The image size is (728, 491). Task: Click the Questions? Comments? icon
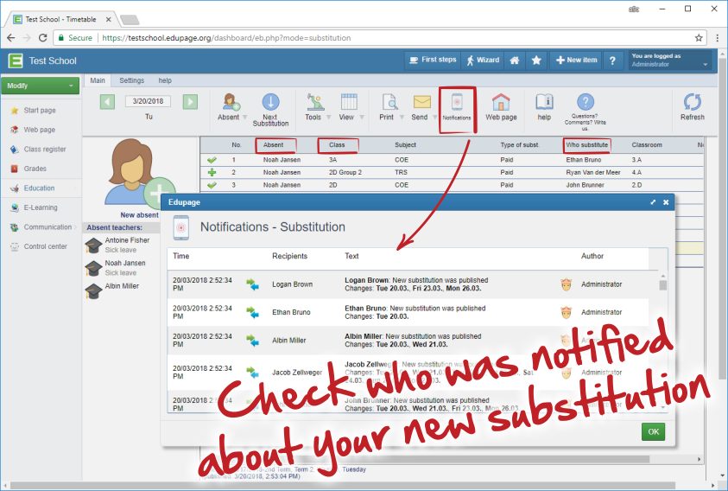[586, 103]
